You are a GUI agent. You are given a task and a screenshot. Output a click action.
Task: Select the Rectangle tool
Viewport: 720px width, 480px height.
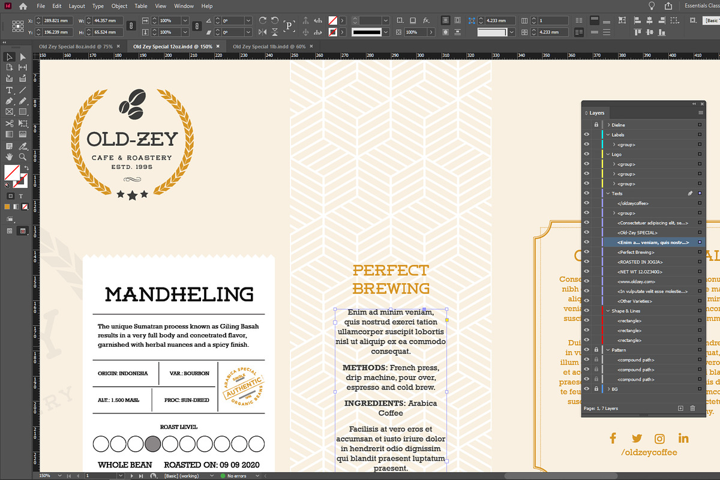pos(23,112)
